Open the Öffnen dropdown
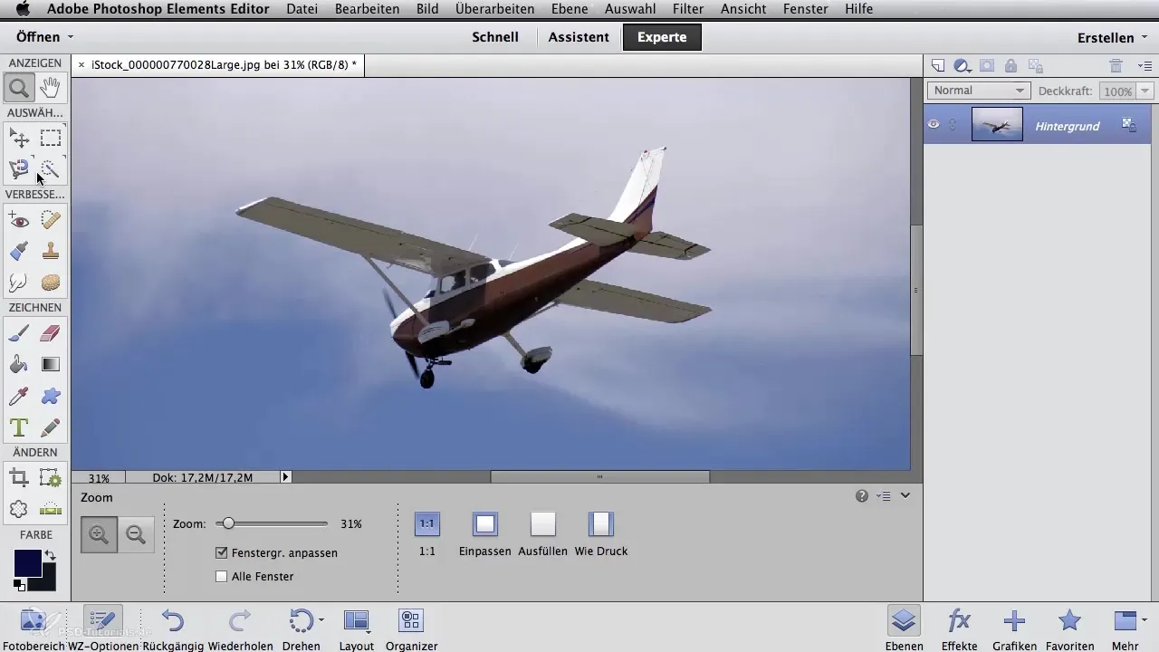 coord(44,37)
